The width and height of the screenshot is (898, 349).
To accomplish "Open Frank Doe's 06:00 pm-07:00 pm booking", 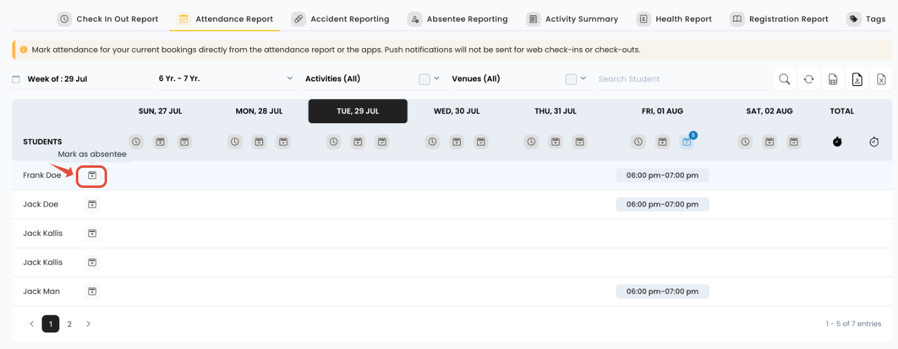I will pyautogui.click(x=662, y=176).
